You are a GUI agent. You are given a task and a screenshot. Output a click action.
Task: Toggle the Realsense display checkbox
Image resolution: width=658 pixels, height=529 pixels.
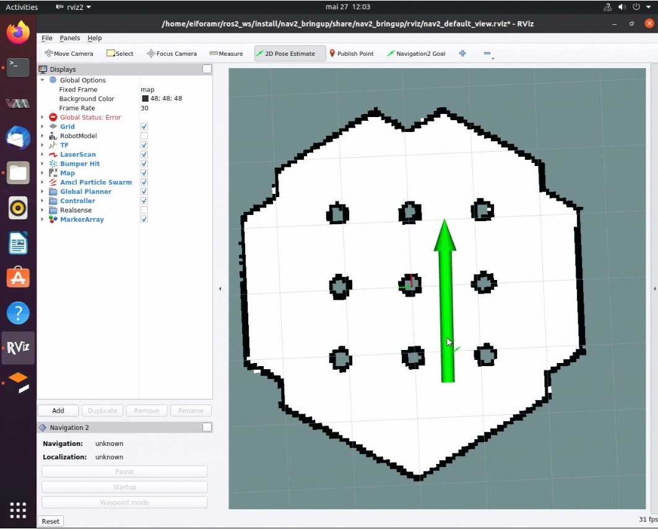[x=144, y=210]
